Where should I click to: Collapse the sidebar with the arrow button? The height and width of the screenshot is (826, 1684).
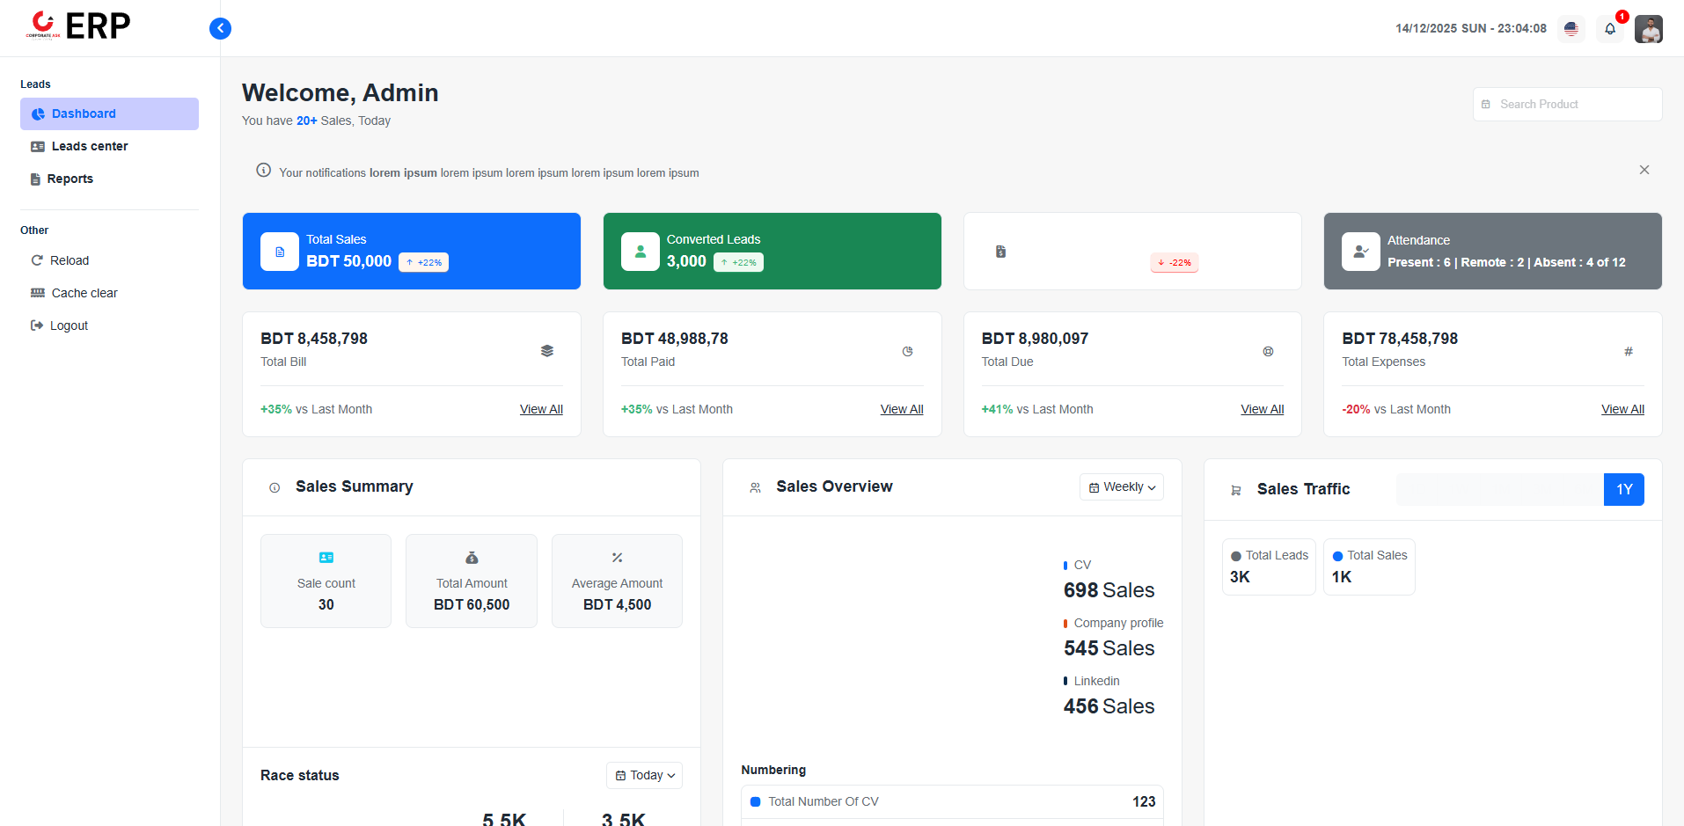click(x=220, y=29)
